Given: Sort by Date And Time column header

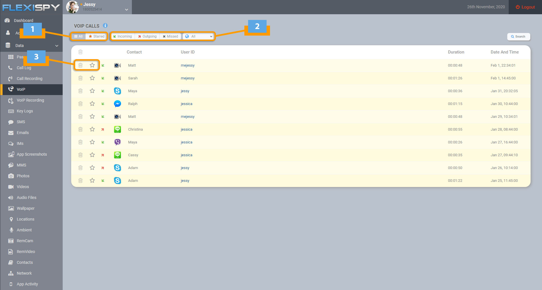Looking at the screenshot, I should 505,52.
